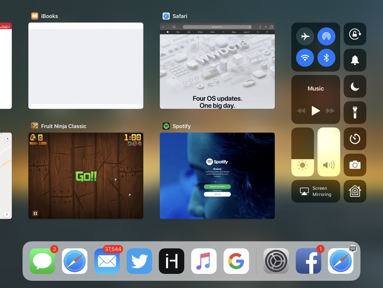Open Safari next to Messages in dock
Image resolution: width=383 pixels, height=288 pixels.
[74, 261]
